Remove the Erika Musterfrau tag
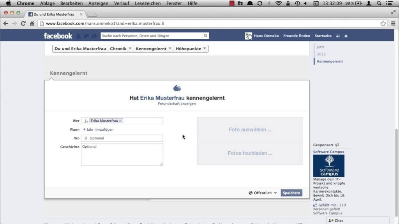This screenshot has height=224, width=399. pos(120,121)
